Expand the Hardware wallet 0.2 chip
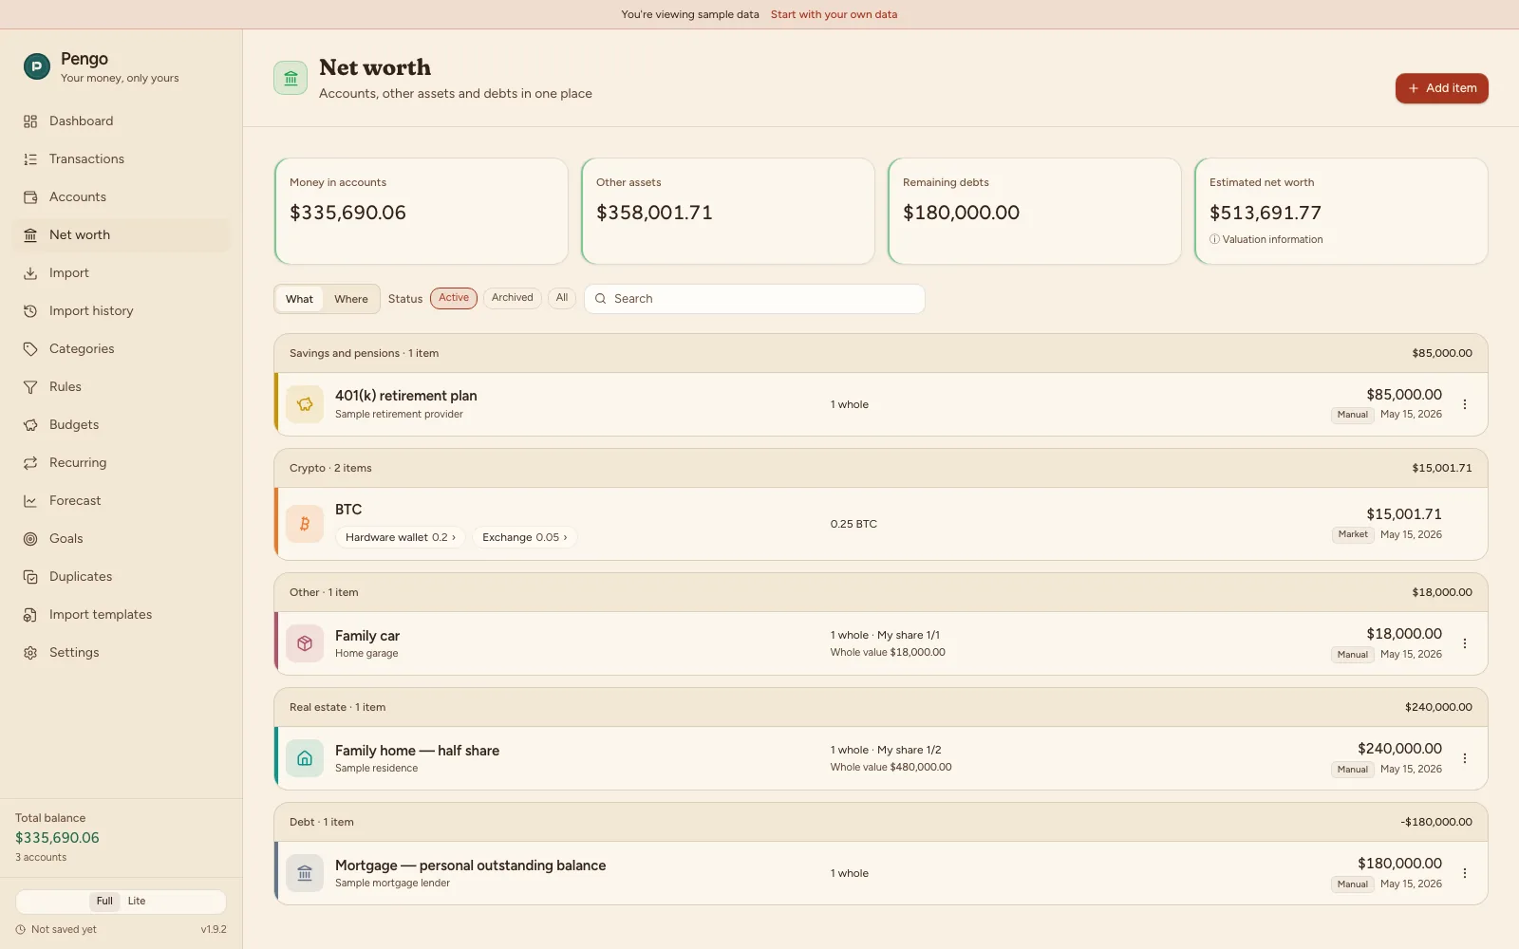The height and width of the screenshot is (949, 1519). point(401,537)
